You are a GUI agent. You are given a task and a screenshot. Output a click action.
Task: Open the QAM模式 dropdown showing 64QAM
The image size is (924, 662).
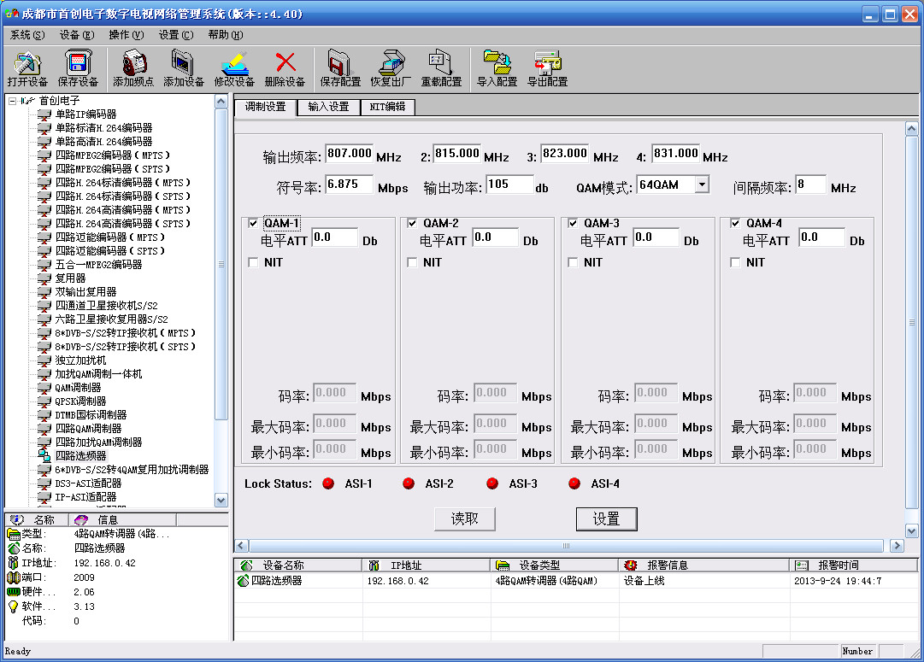pyautogui.click(x=702, y=185)
